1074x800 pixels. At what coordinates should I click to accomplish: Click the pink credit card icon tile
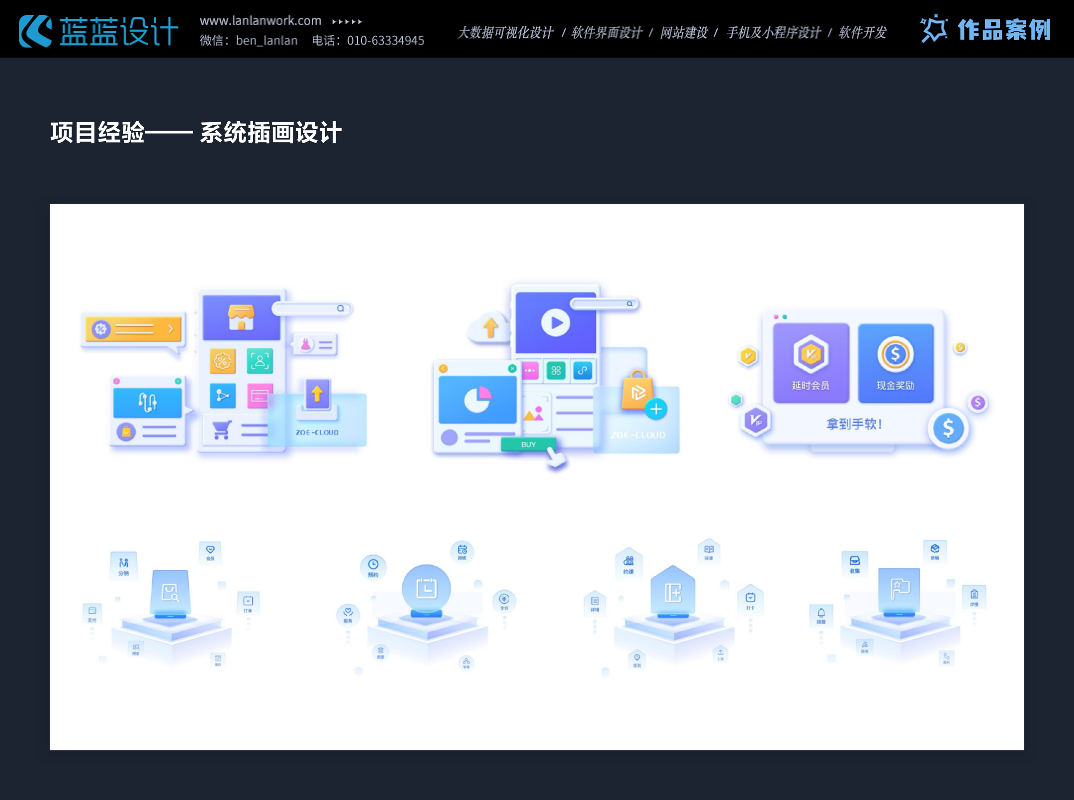[x=260, y=396]
